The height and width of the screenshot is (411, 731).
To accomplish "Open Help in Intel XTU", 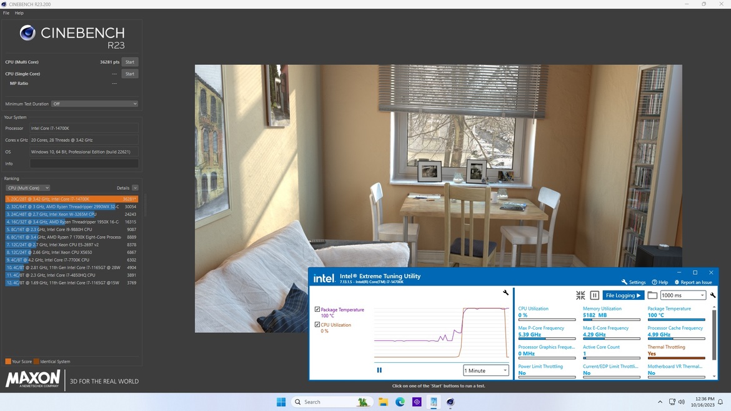I will click(660, 282).
